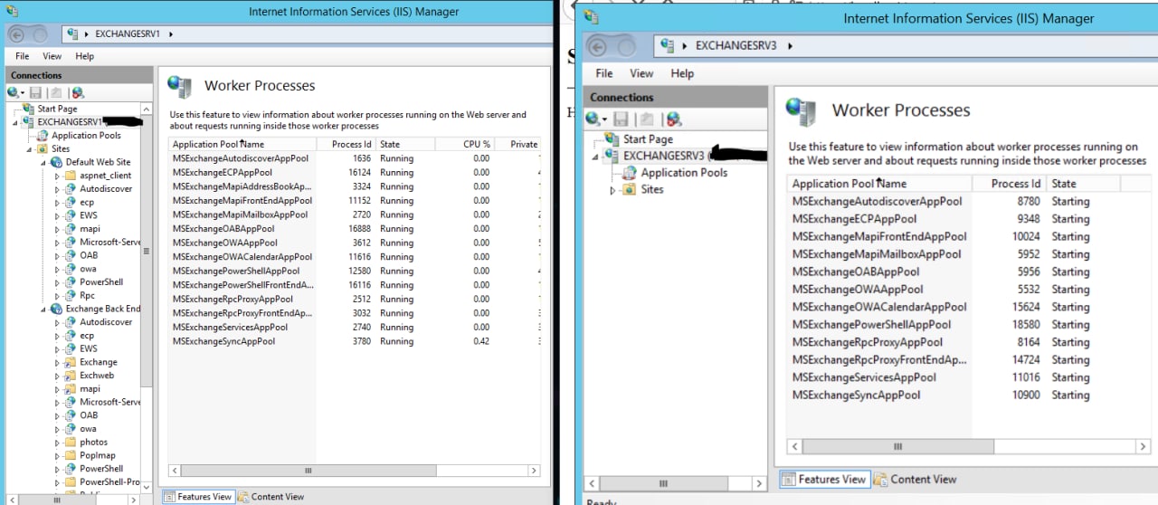Click the Delete connection icon in EXCHANGESRV3 toolbar
Screen dimensions: 1158x505
674,119
